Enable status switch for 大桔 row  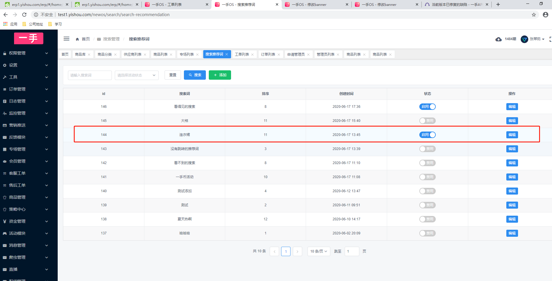pyautogui.click(x=427, y=121)
